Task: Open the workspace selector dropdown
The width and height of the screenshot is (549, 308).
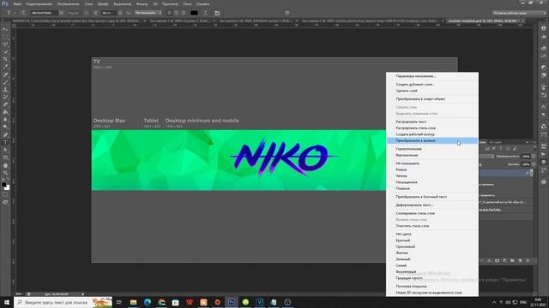Action: coord(519,13)
